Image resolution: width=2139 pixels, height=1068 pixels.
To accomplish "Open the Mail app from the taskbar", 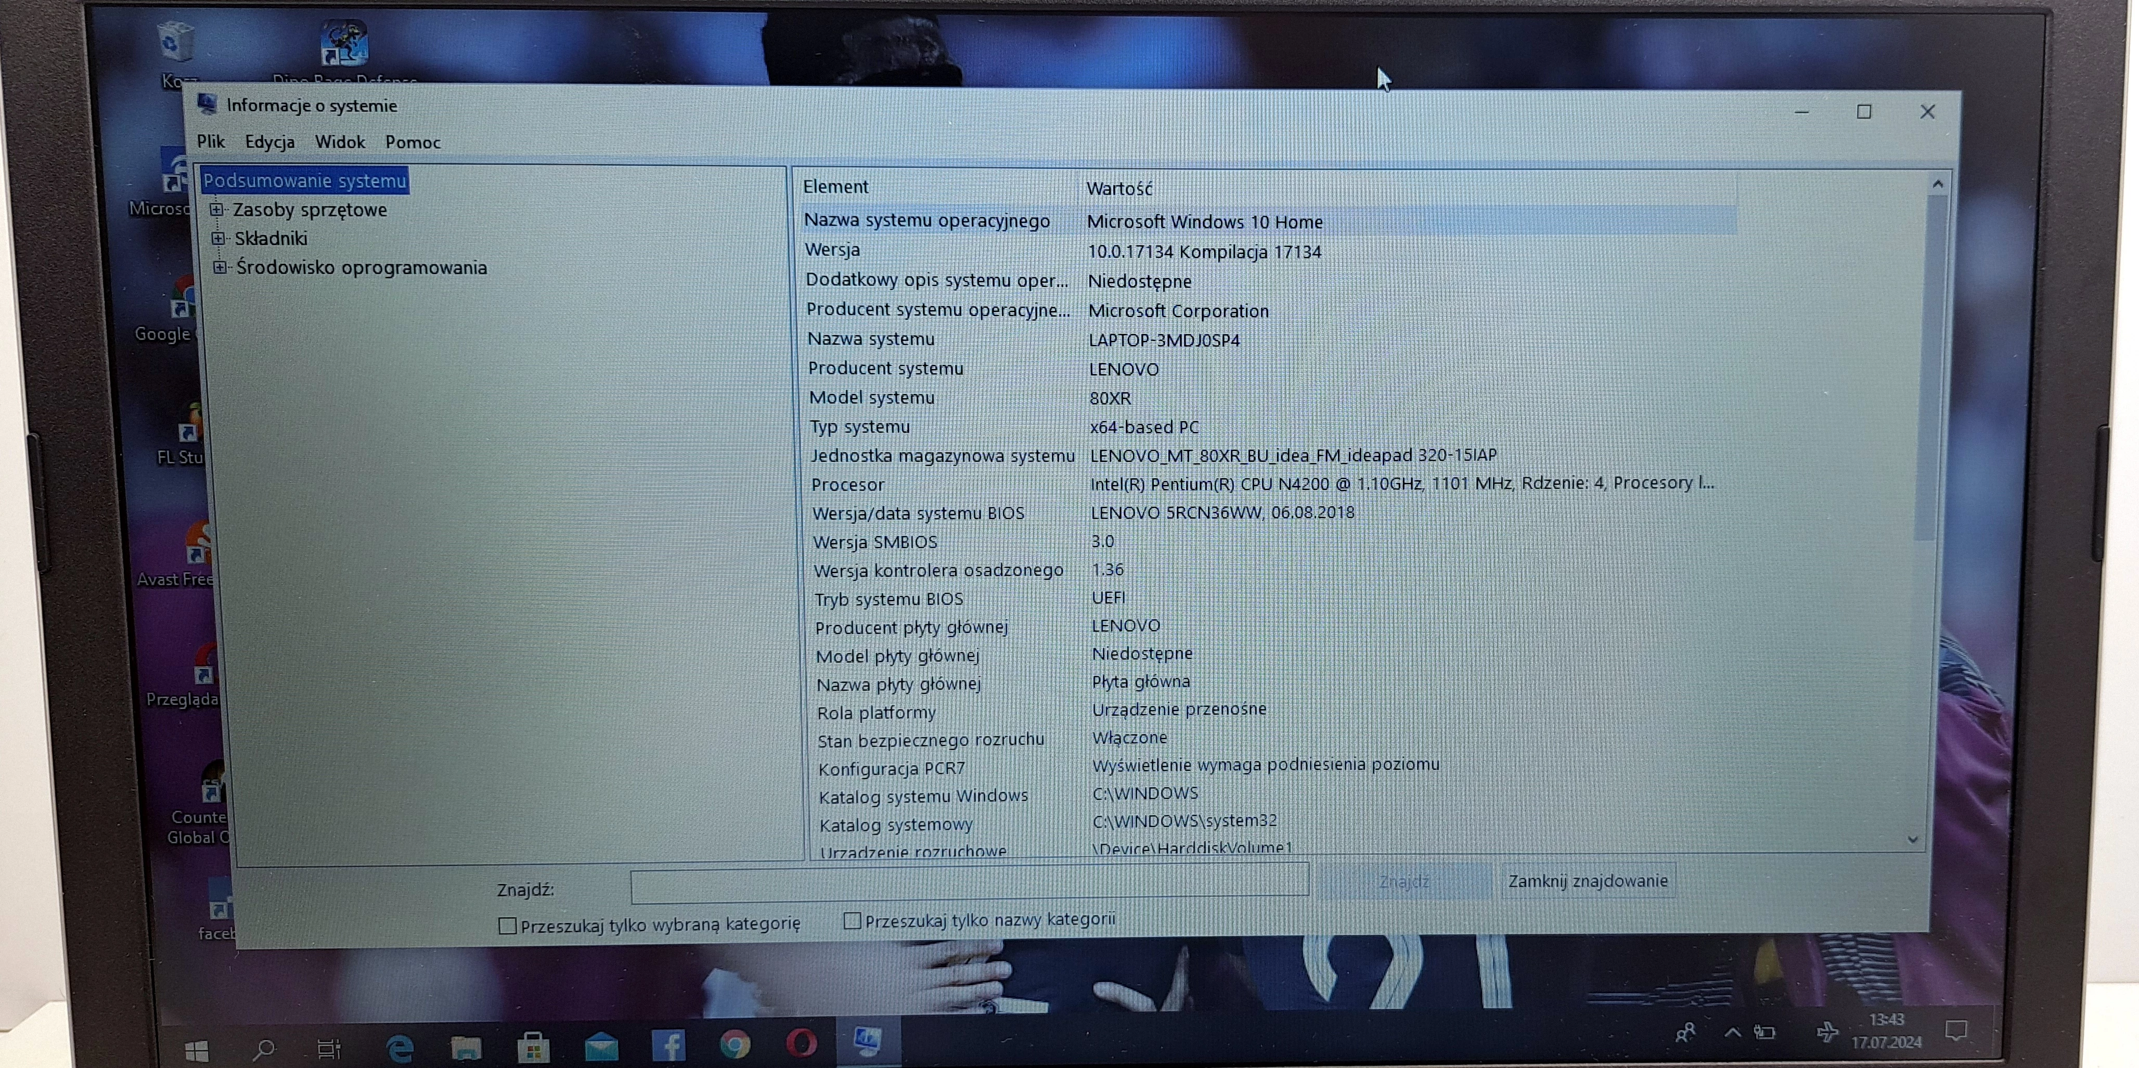I will coord(601,1046).
